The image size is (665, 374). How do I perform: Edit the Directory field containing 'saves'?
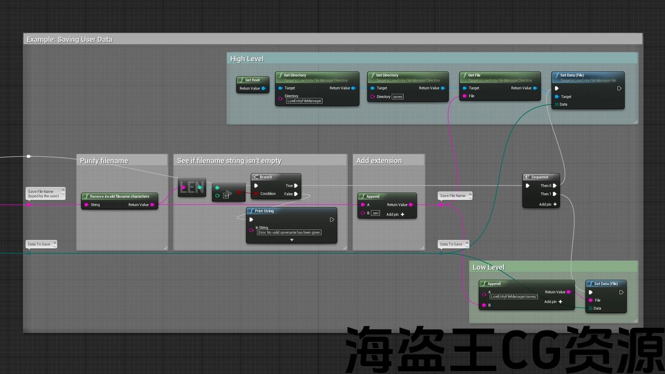pyautogui.click(x=397, y=97)
